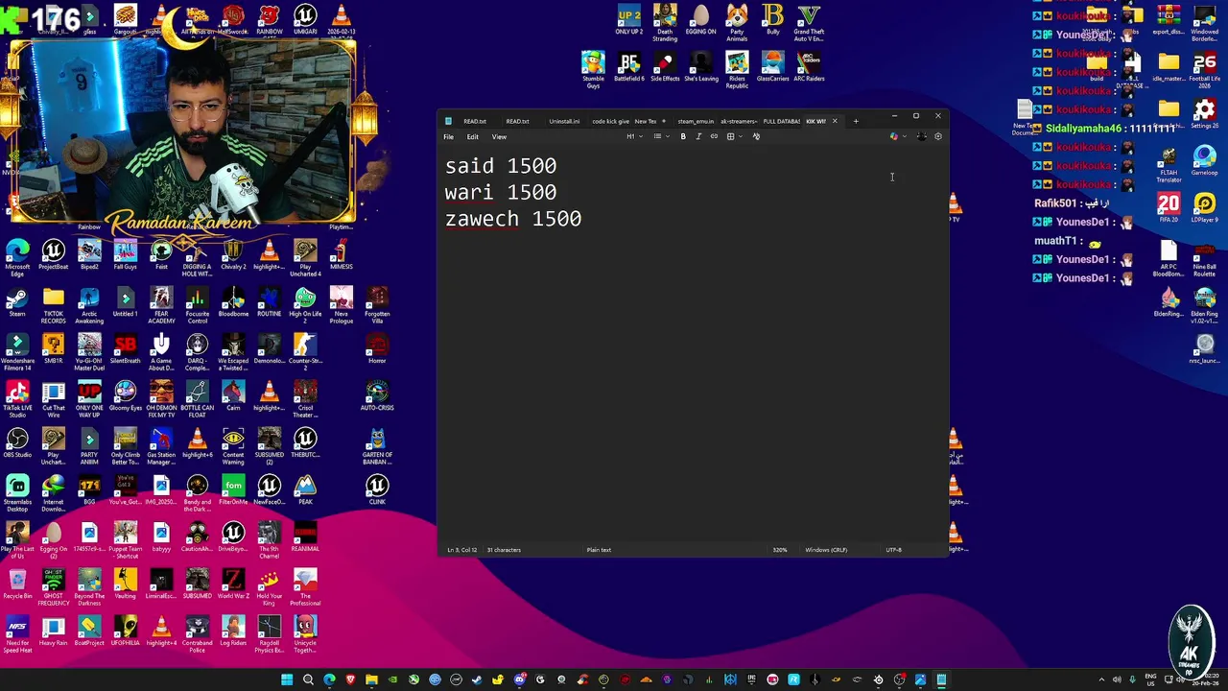Open GARTEN OF BANBAN desktop icon
Screen dimensions: 1228x691
pyautogui.click(x=377, y=444)
